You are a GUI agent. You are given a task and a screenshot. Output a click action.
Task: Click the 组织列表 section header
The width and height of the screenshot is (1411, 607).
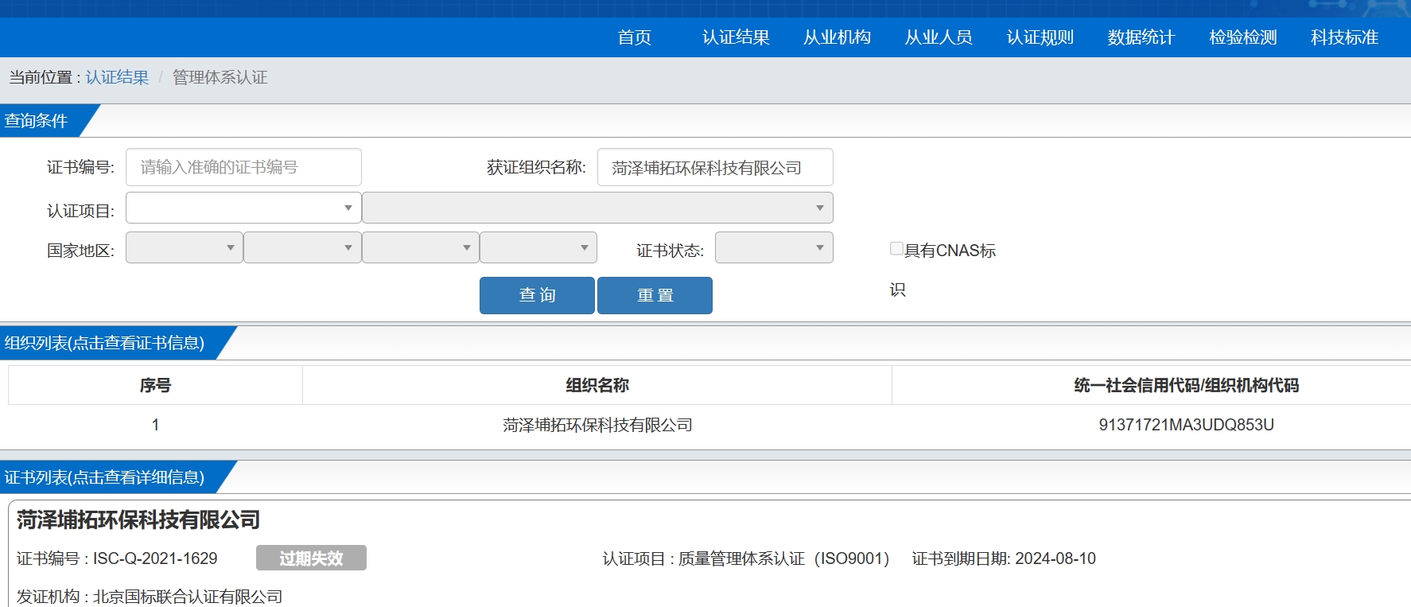104,343
